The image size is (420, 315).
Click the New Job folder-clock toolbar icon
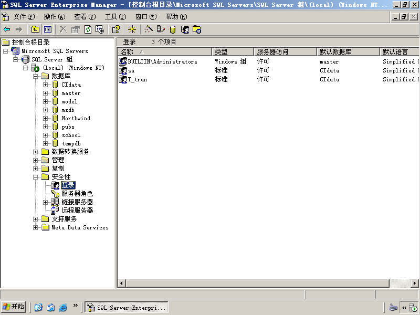point(197,29)
